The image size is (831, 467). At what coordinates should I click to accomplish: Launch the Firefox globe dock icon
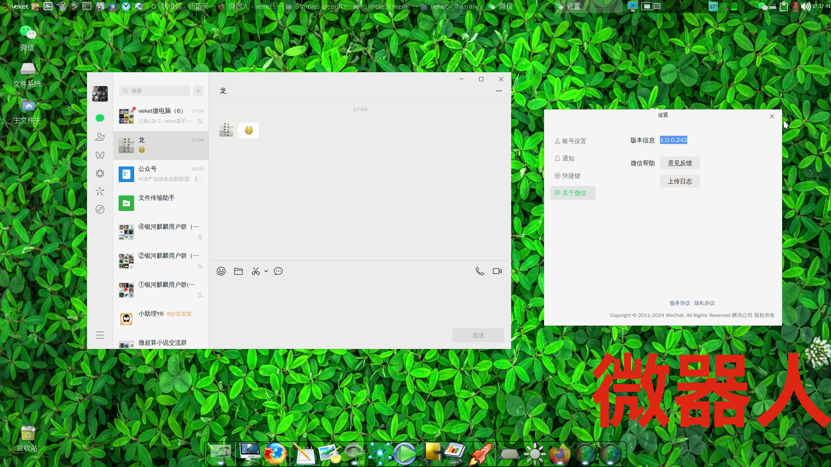coord(275,454)
